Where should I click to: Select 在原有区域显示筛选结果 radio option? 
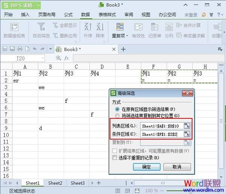[x=117, y=109]
